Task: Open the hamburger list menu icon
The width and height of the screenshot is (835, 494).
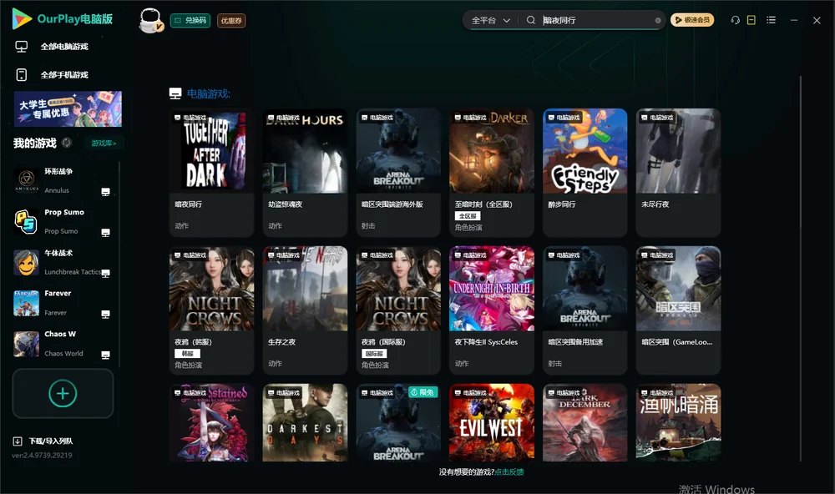Action: [771, 20]
